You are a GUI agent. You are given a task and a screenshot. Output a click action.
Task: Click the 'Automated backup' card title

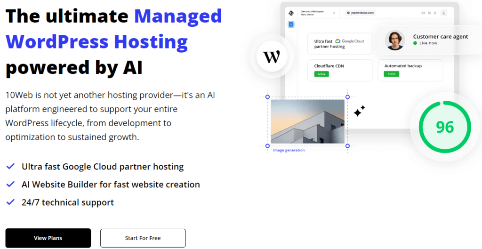click(403, 66)
